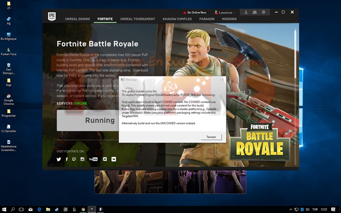Click the Fortnite Battle Royale logo image

click(260, 142)
